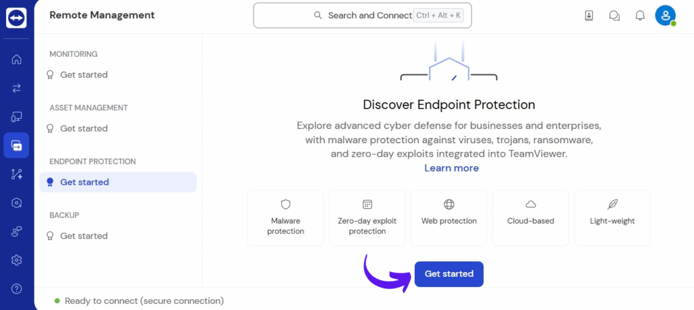Open the Home sidebar icon

pyautogui.click(x=16, y=59)
